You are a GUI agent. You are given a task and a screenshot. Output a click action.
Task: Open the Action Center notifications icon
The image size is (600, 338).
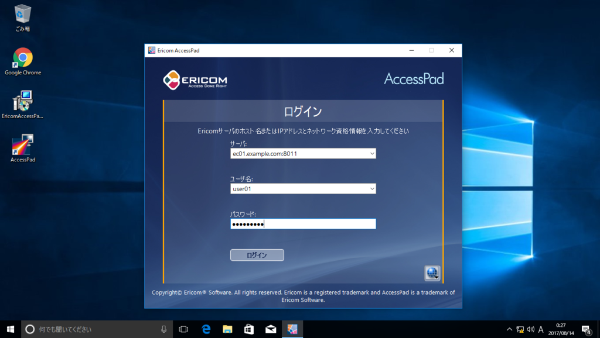pos(587,330)
